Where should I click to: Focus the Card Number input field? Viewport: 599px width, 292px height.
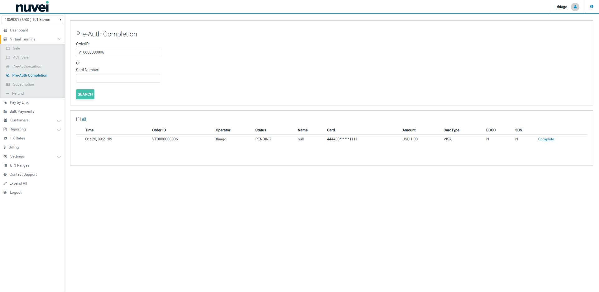[x=118, y=78]
